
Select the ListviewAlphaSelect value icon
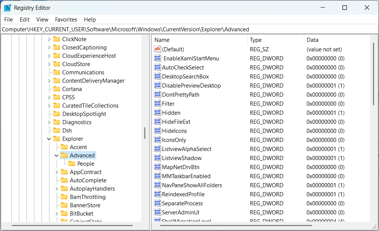tap(157, 149)
